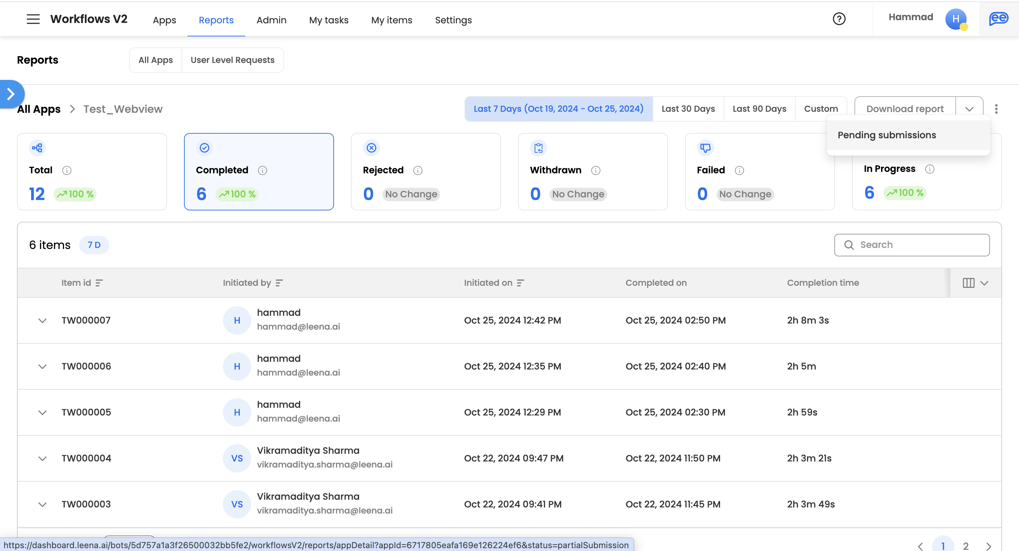This screenshot has height=551, width=1019.
Task: Sort by Initiated on column icon
Action: [x=520, y=283]
